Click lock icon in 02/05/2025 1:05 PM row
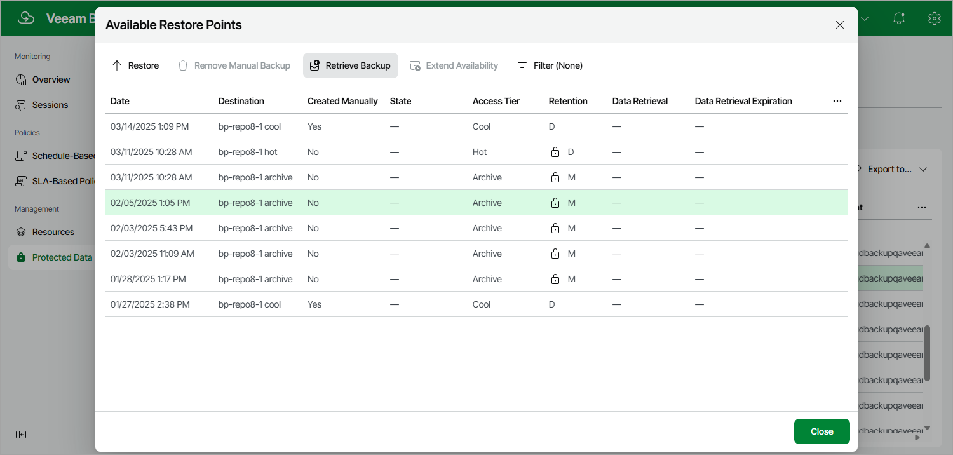This screenshot has height=455, width=953. (x=555, y=203)
